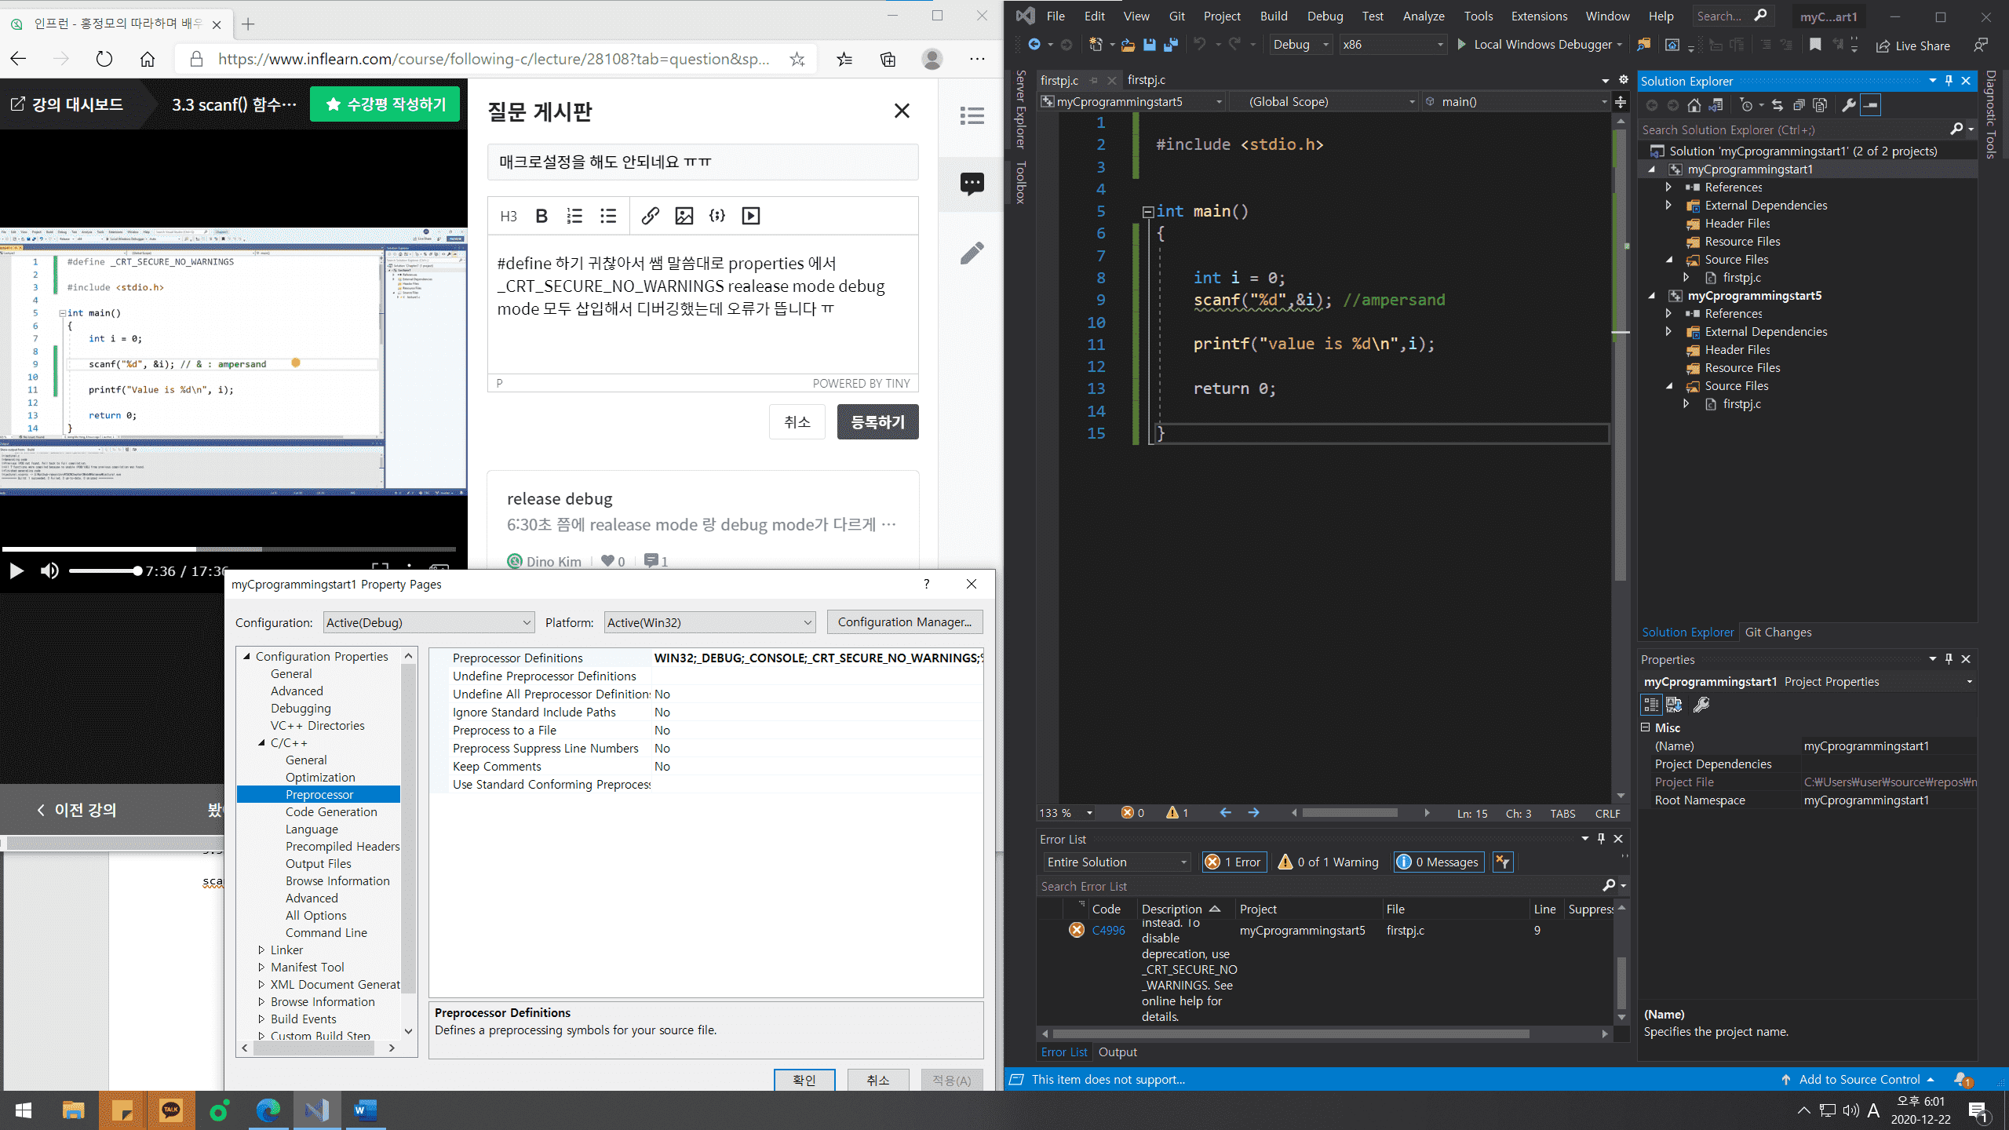The image size is (2009, 1130).
Task: Click the insert link icon in editor
Action: point(650,216)
